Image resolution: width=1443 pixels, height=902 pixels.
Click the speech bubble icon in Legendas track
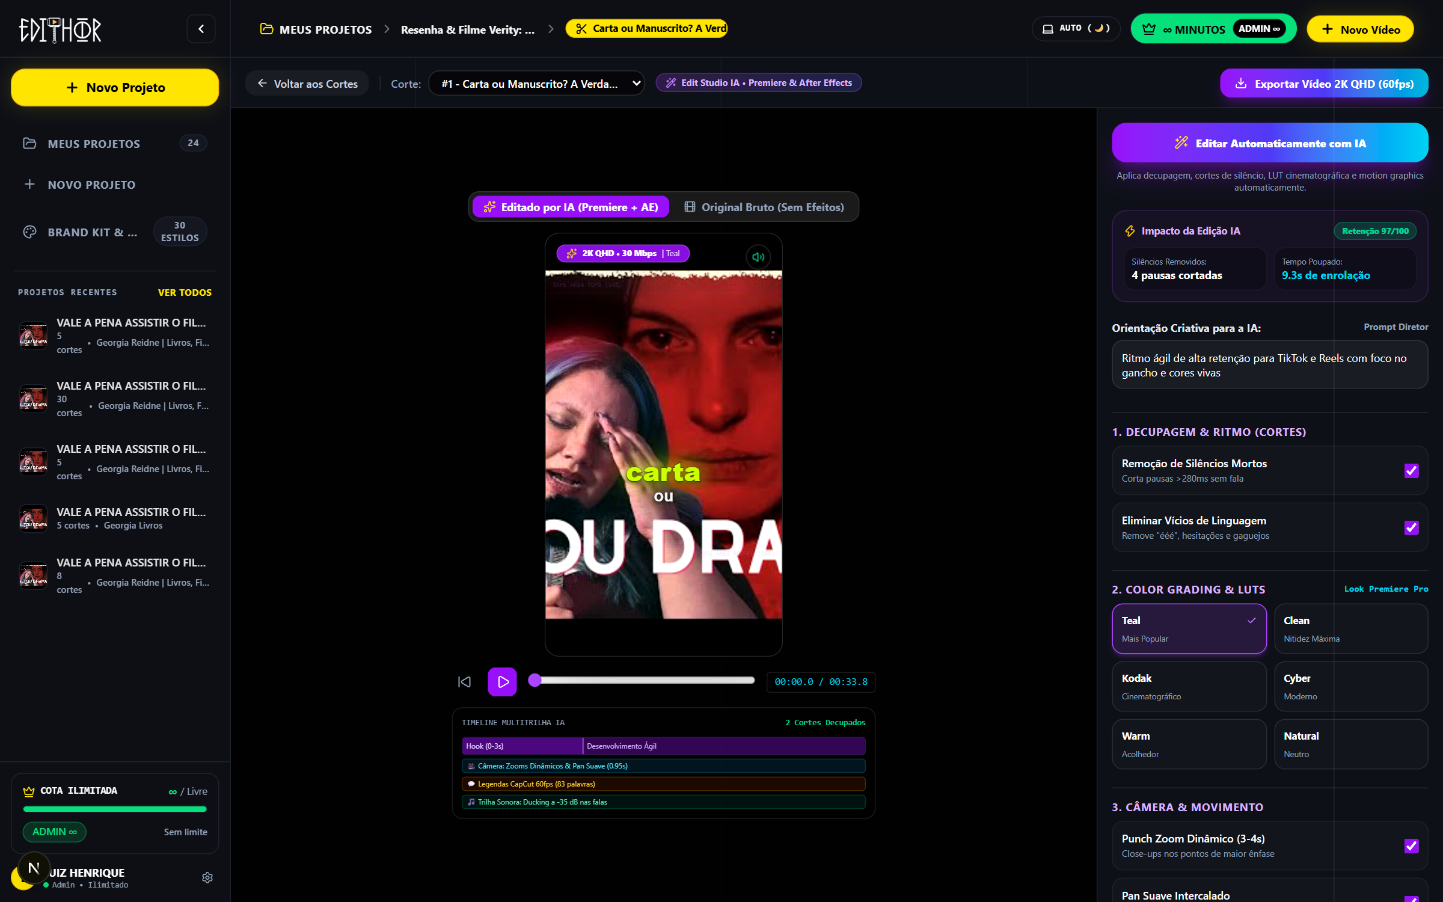(471, 784)
